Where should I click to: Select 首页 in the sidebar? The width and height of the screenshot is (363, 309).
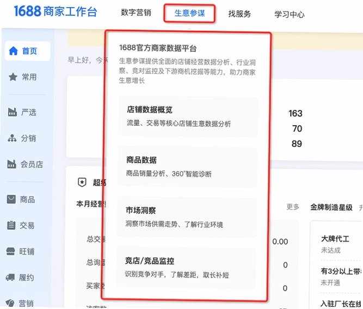click(x=28, y=51)
